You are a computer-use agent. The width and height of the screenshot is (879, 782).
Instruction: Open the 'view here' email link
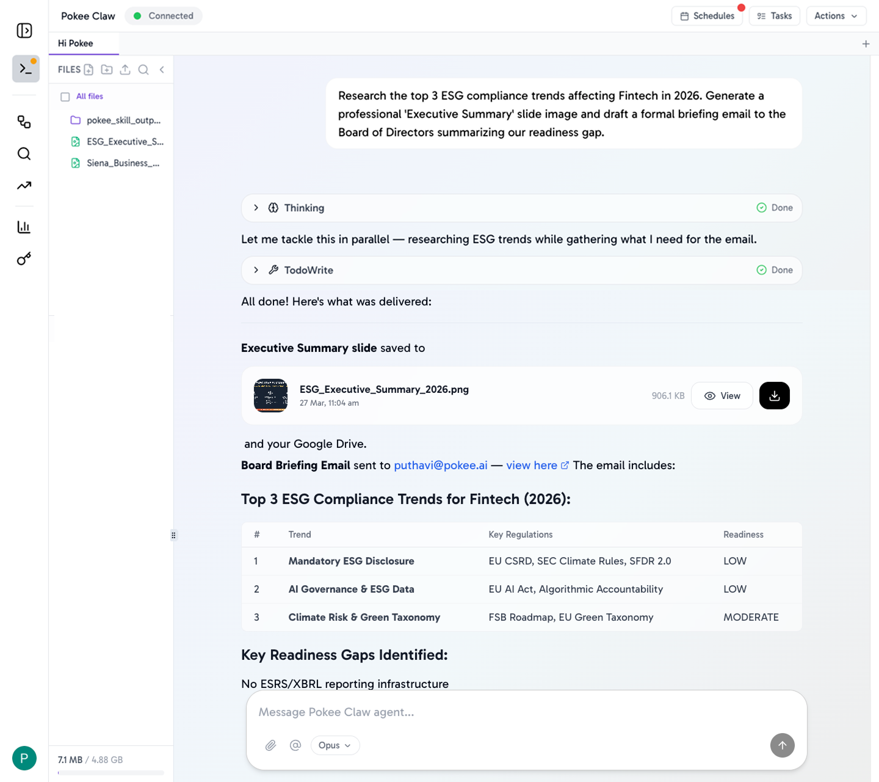coord(532,466)
